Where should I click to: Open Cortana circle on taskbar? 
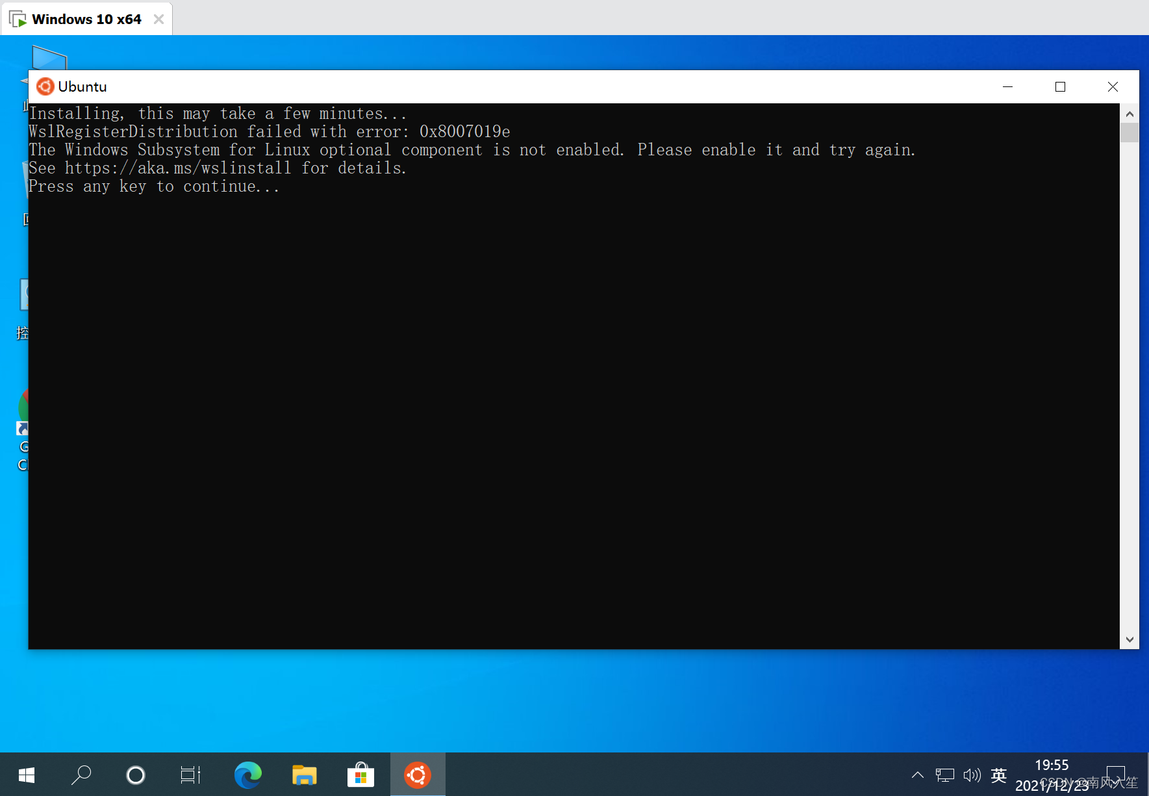coord(136,775)
